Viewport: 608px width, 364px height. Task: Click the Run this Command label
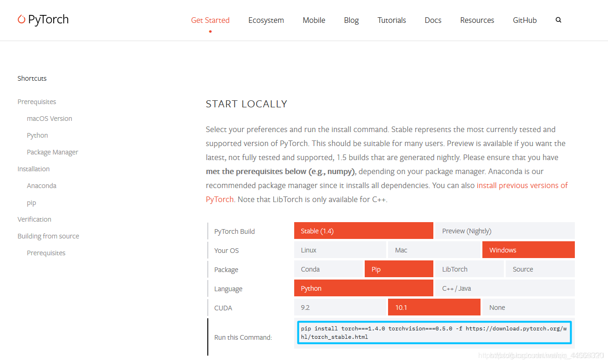point(243,337)
